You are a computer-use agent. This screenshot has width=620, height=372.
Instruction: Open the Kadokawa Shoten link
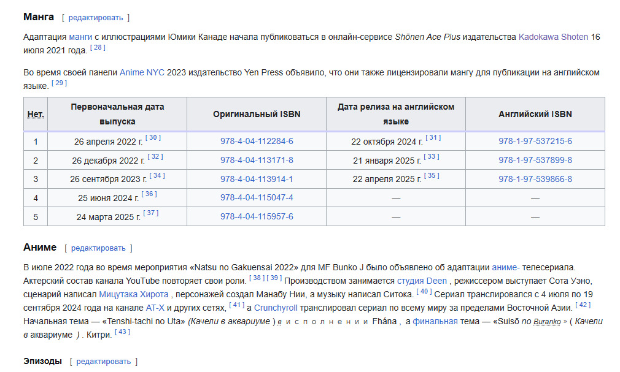pos(553,37)
